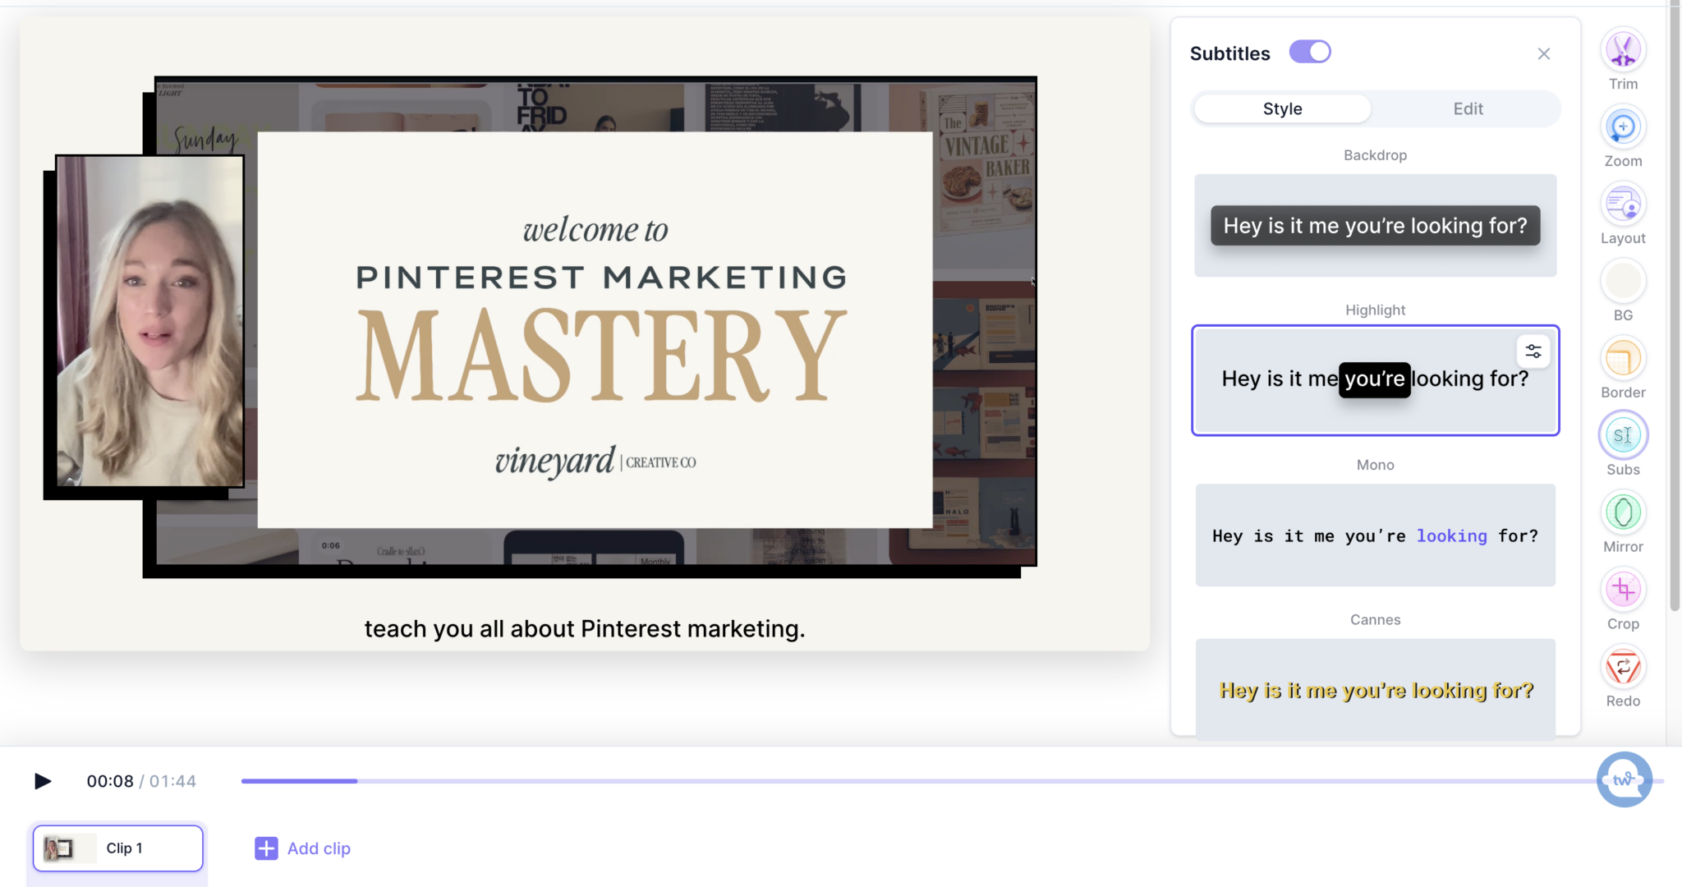Select the Mirror tool
This screenshot has height=887, width=1682.
tap(1623, 513)
